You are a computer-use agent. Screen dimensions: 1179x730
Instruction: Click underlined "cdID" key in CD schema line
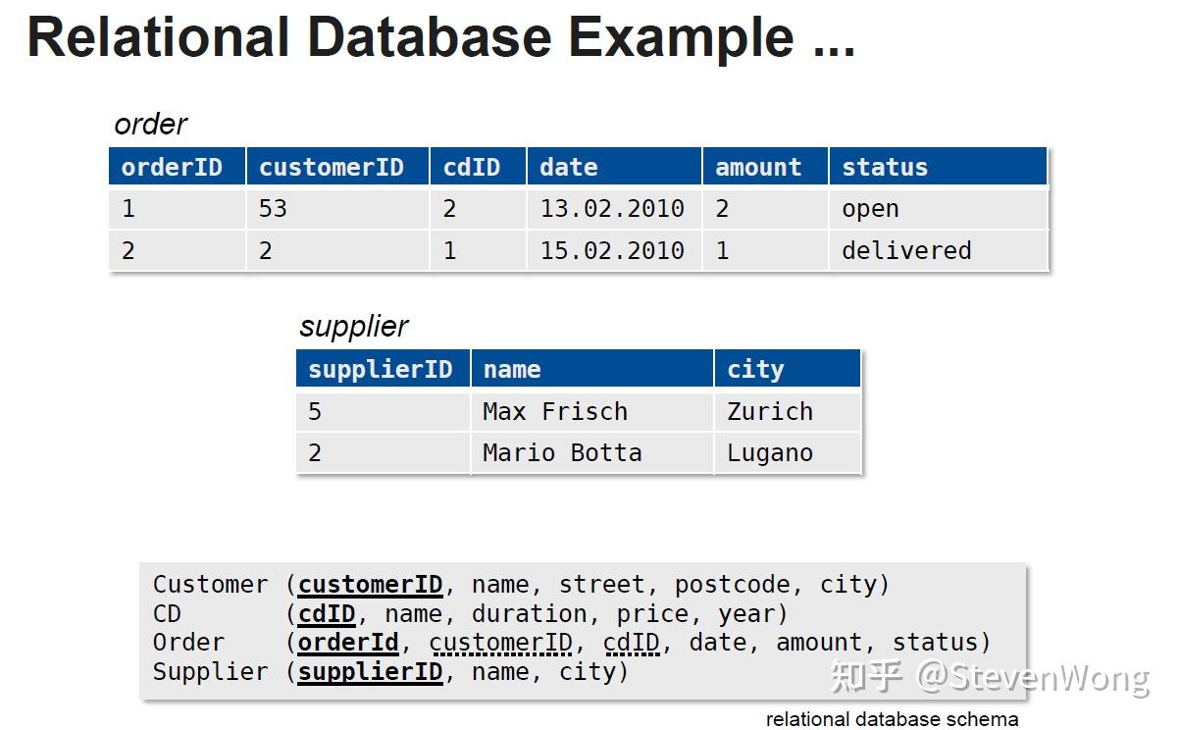coord(327,614)
